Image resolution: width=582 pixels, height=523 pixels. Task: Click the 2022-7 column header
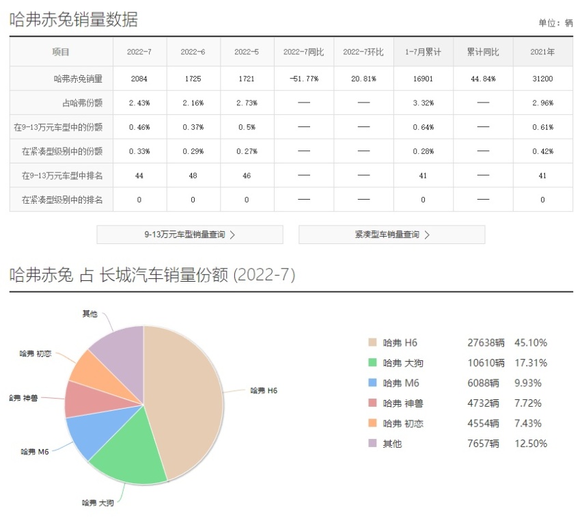(139, 52)
